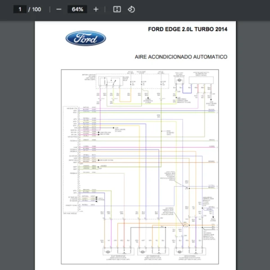
Task: Click the total page count 100
Action: click(x=36, y=9)
